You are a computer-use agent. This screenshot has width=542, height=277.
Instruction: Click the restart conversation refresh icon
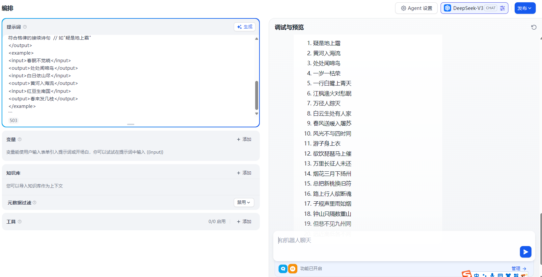pos(534,27)
